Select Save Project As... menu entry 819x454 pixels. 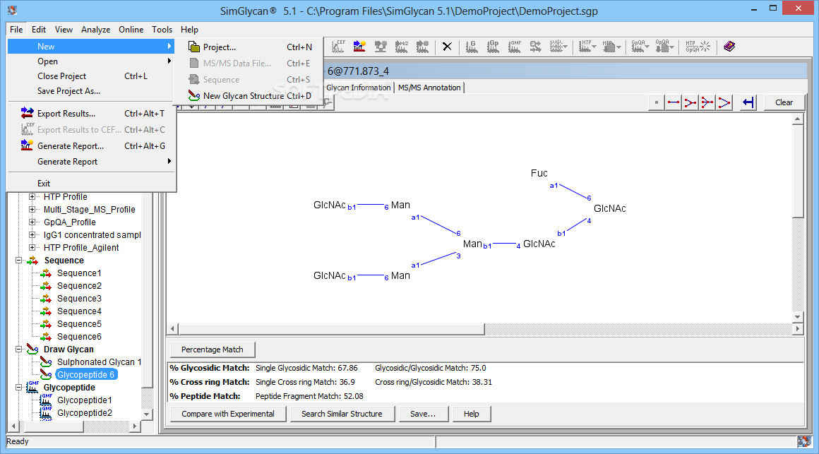(x=91, y=91)
